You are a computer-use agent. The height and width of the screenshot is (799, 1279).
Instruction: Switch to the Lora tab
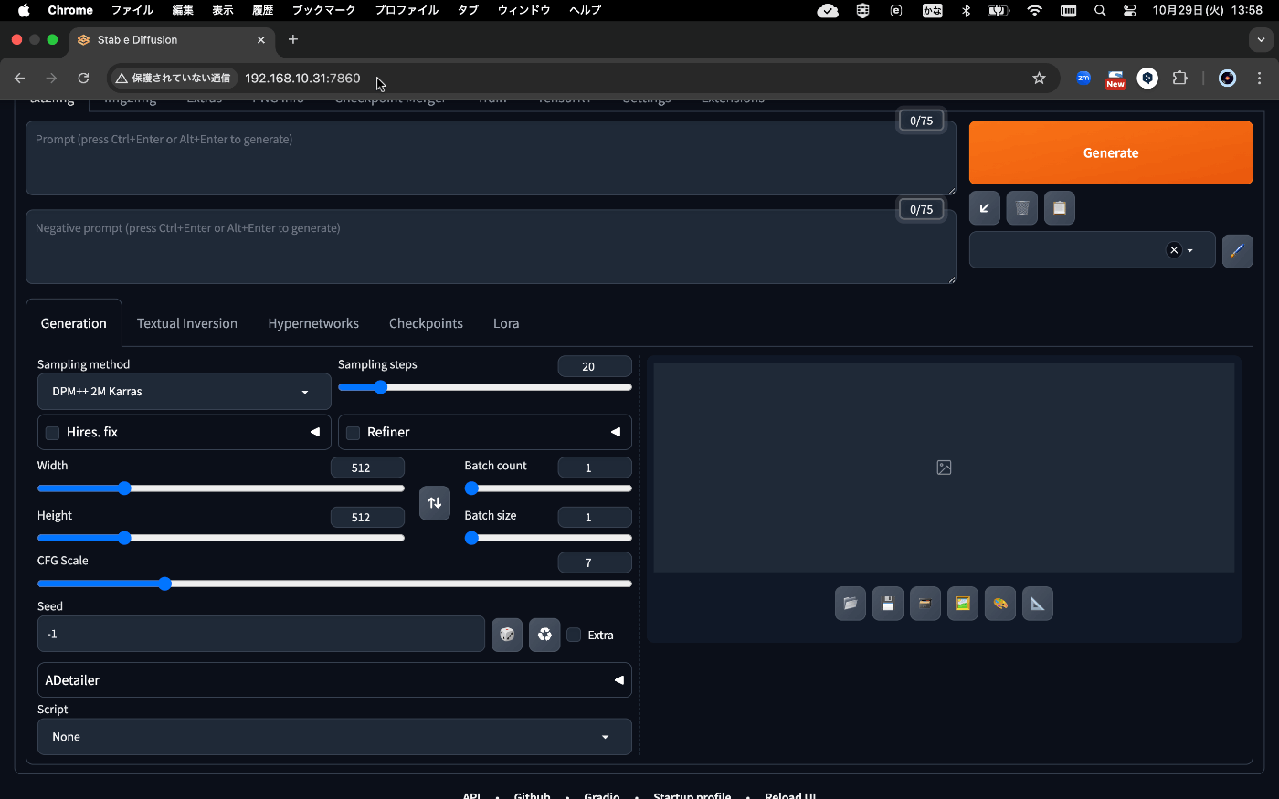pyautogui.click(x=506, y=323)
